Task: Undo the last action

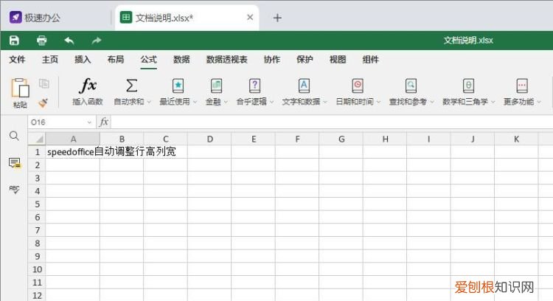Action: (69, 41)
